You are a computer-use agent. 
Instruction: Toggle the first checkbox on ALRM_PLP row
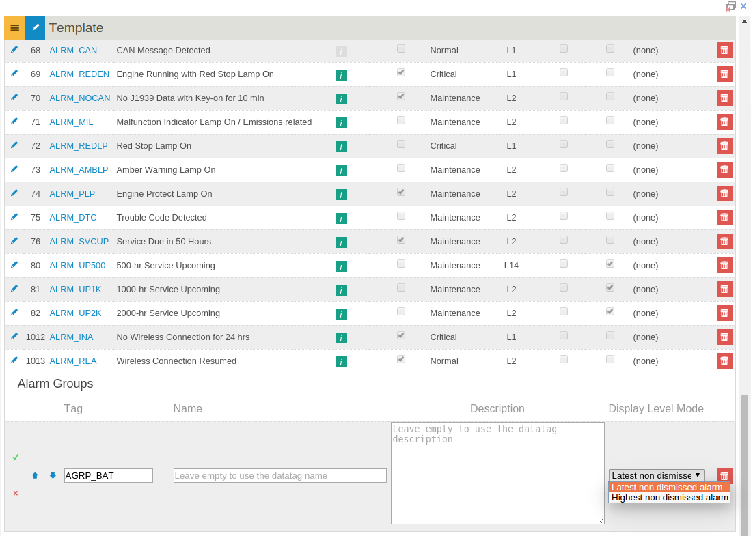coord(401,192)
